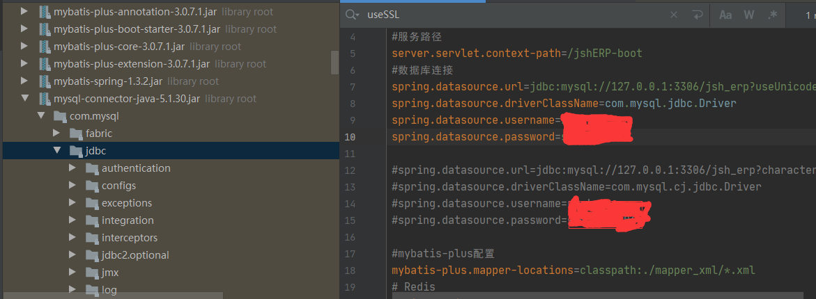Select the exceptions package
The image size is (816, 299).
tap(126, 203)
